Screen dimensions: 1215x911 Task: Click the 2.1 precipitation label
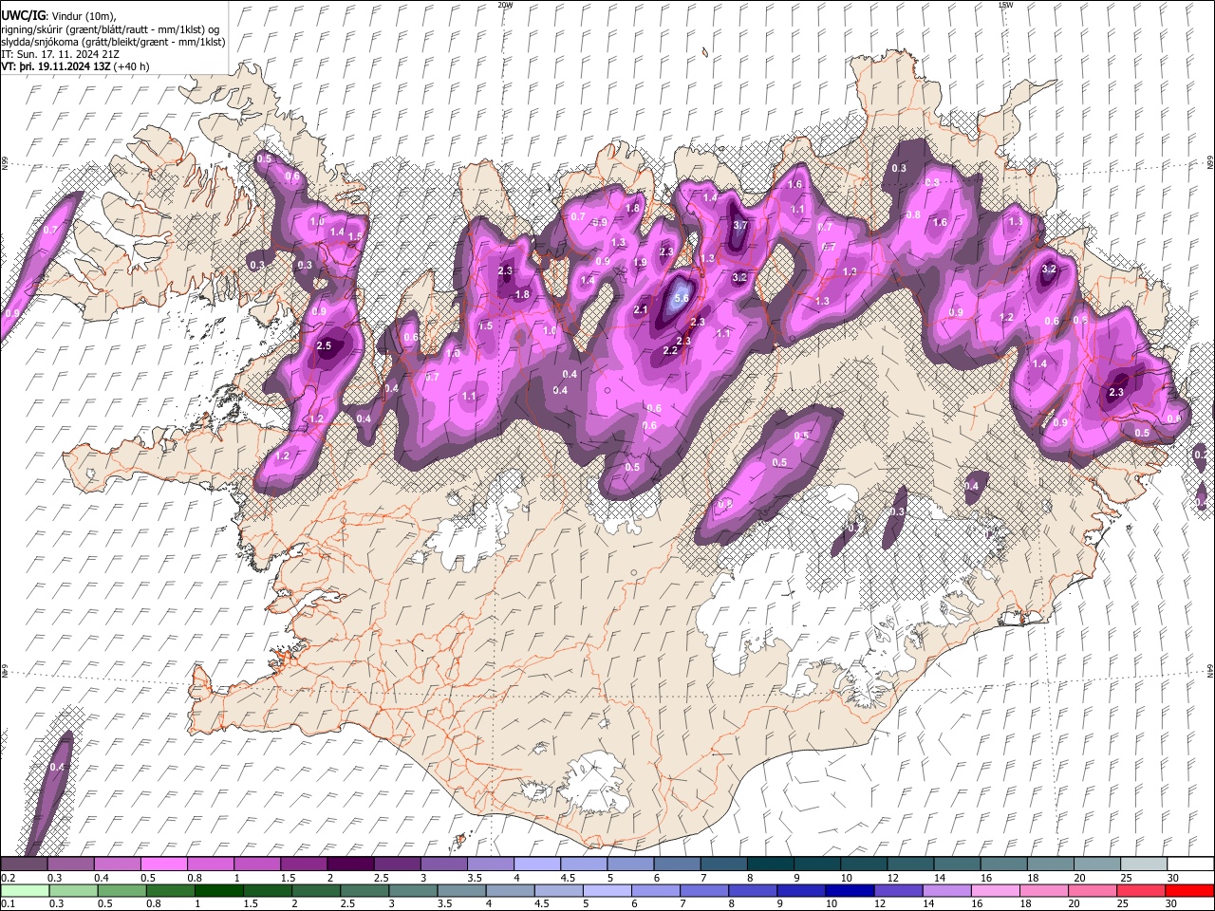point(641,309)
